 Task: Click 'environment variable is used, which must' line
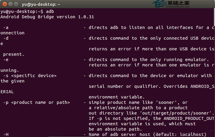coord(142,124)
